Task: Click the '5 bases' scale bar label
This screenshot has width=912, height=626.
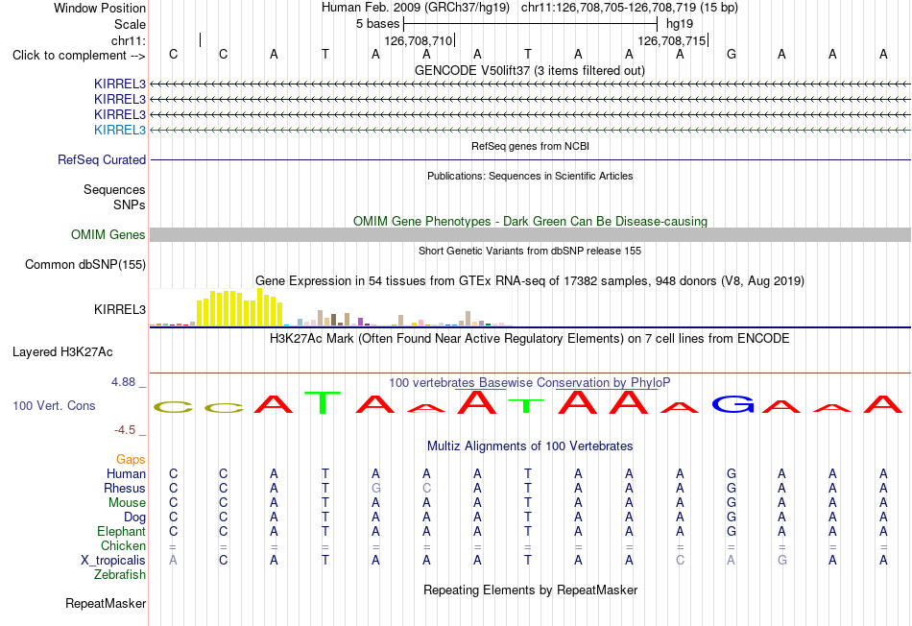Action: pos(378,24)
